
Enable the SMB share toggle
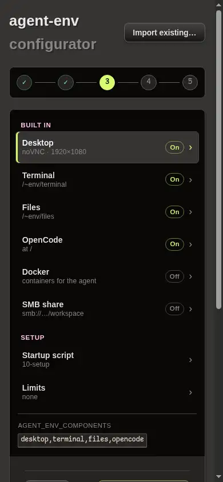[x=174, y=308]
